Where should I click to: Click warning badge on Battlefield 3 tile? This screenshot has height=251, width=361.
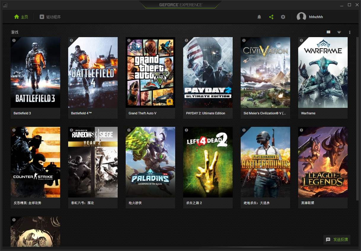coord(14,40)
